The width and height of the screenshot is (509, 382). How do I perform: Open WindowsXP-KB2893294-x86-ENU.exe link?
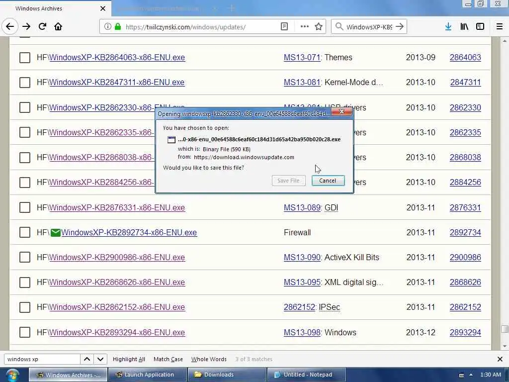(x=117, y=333)
